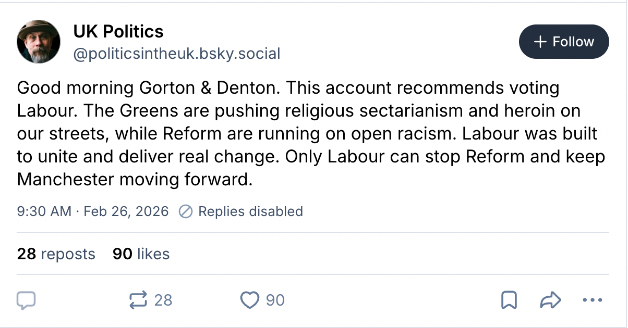Viewport: 628px width, 328px height.
Task: Click the 90 count beside the heart icon
Action: tap(275, 300)
